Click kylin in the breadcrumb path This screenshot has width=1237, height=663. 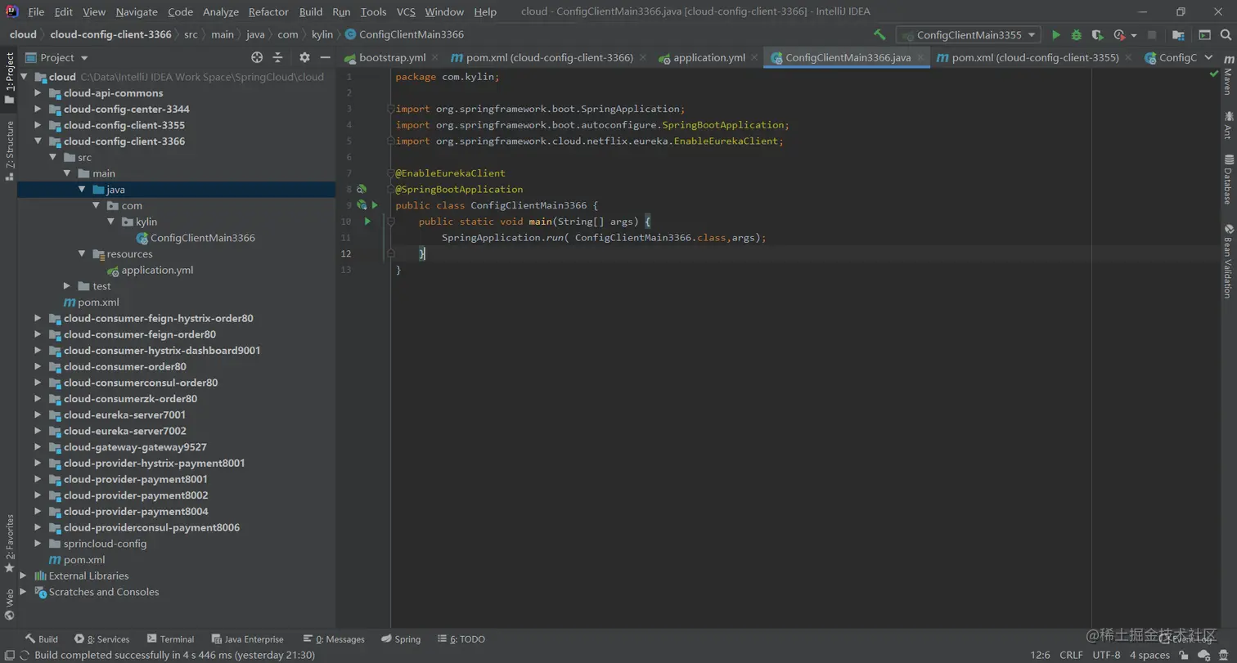click(322, 34)
